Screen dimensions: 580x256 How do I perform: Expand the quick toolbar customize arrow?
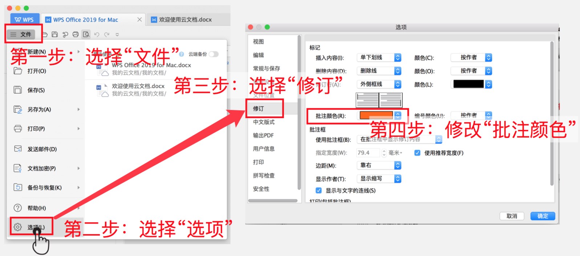click(117, 35)
